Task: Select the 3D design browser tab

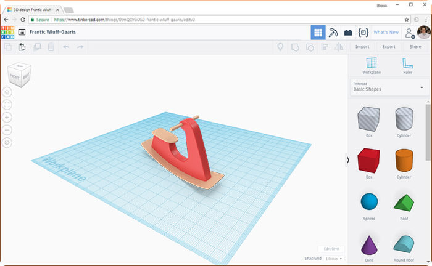Action: tap(32, 10)
